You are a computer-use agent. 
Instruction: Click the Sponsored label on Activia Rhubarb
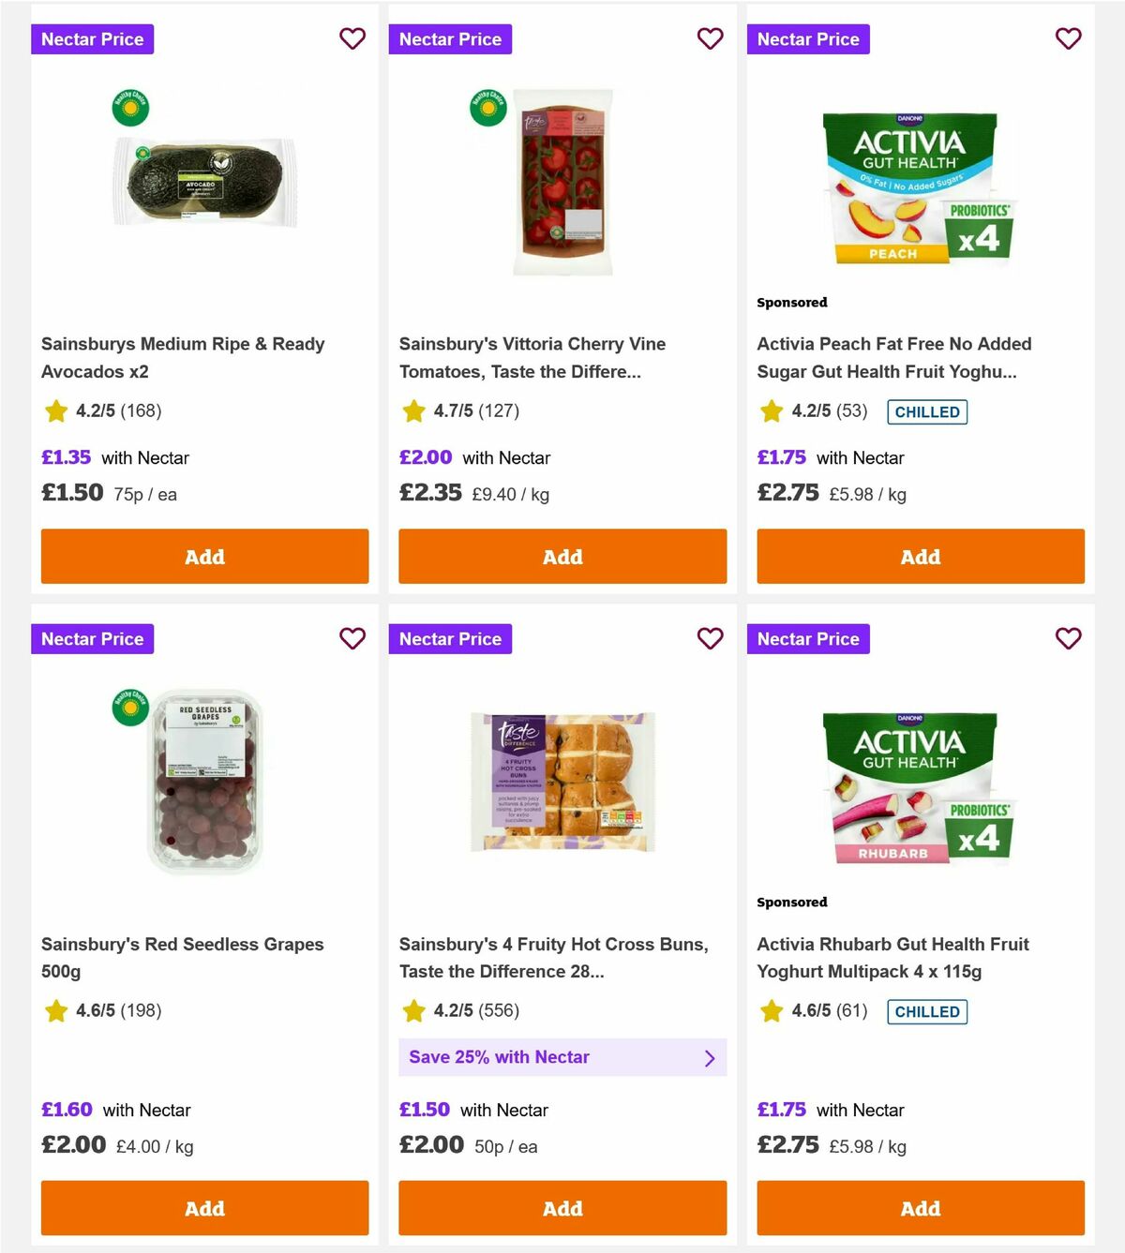792,902
